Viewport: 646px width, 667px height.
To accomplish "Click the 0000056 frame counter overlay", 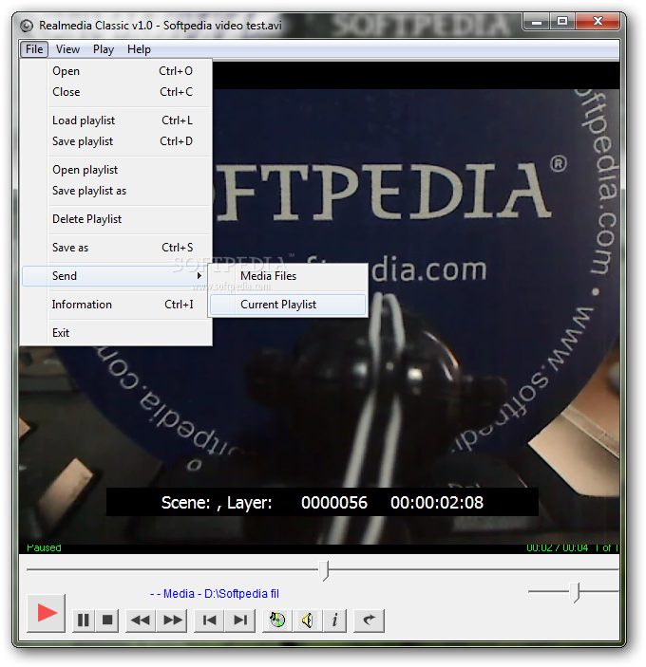I will (333, 503).
